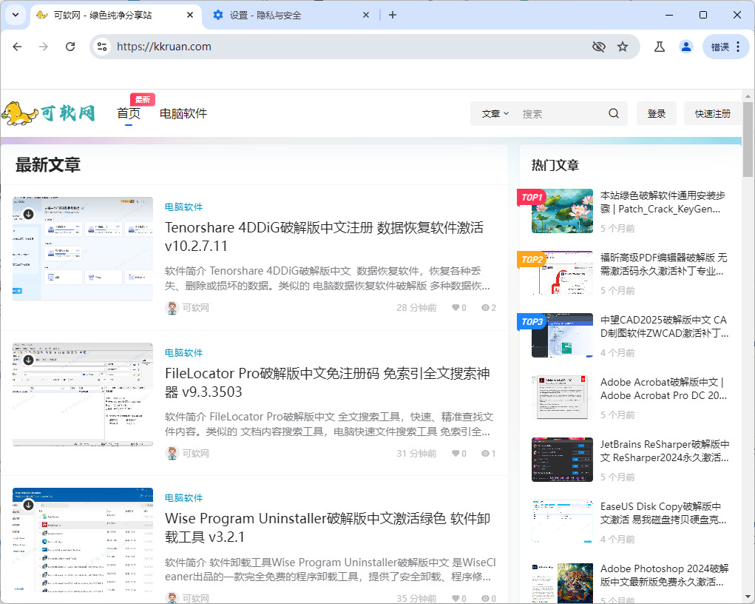Open TOP2 福昕高级PDF编辑器 thumbnail
Screen dimensions: 755x604
(563, 273)
